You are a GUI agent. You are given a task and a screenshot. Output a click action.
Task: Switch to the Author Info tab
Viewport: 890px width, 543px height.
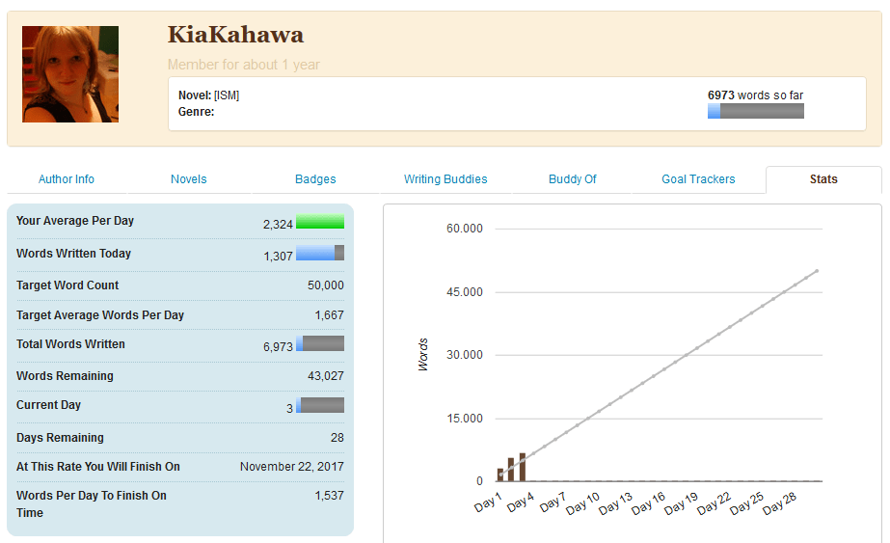tap(67, 179)
